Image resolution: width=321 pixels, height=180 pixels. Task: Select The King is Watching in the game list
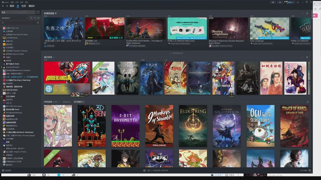coord(18,80)
